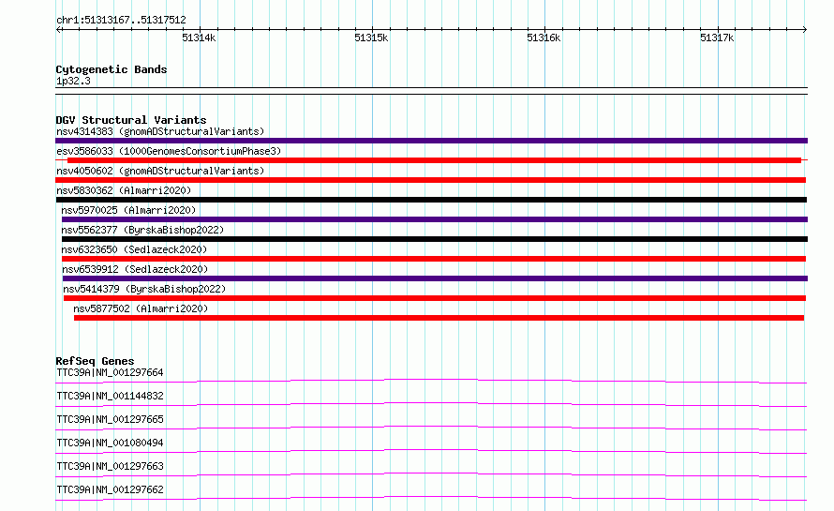Click the black bar under nsv5562377
This screenshot has height=511, width=834.
pos(435,239)
